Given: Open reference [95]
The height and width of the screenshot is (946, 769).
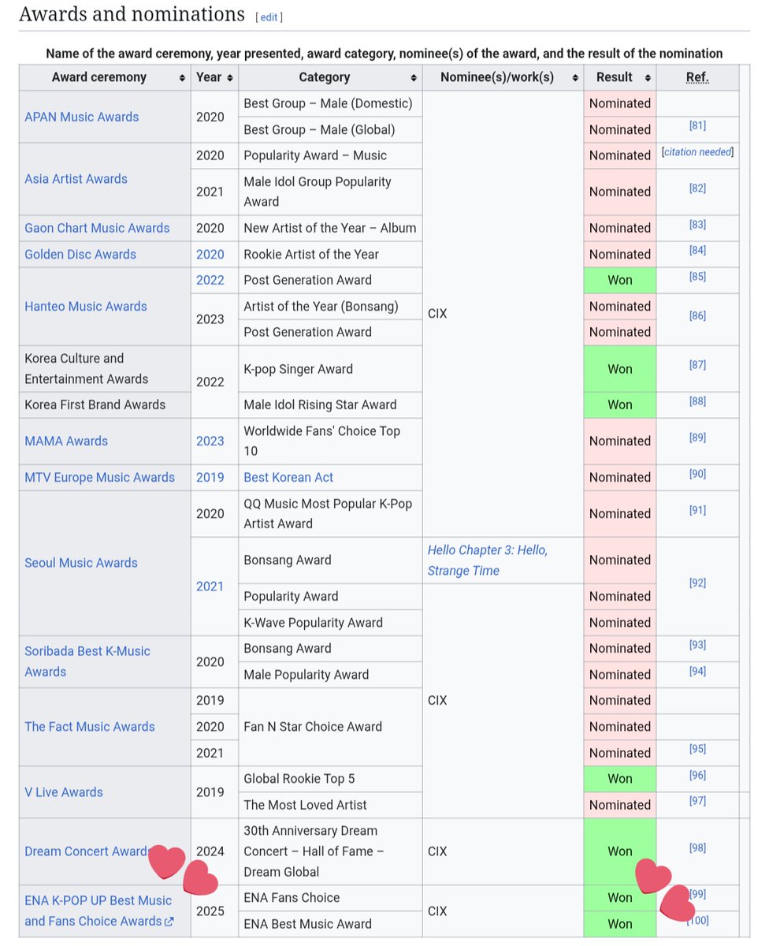Looking at the screenshot, I should [697, 749].
